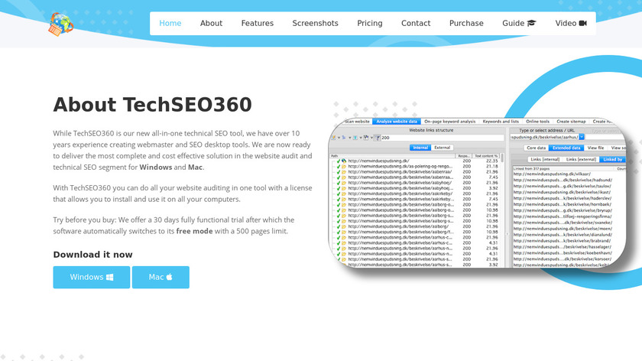642x361 pixels.
Task: Open the Pricing page
Action: point(370,24)
